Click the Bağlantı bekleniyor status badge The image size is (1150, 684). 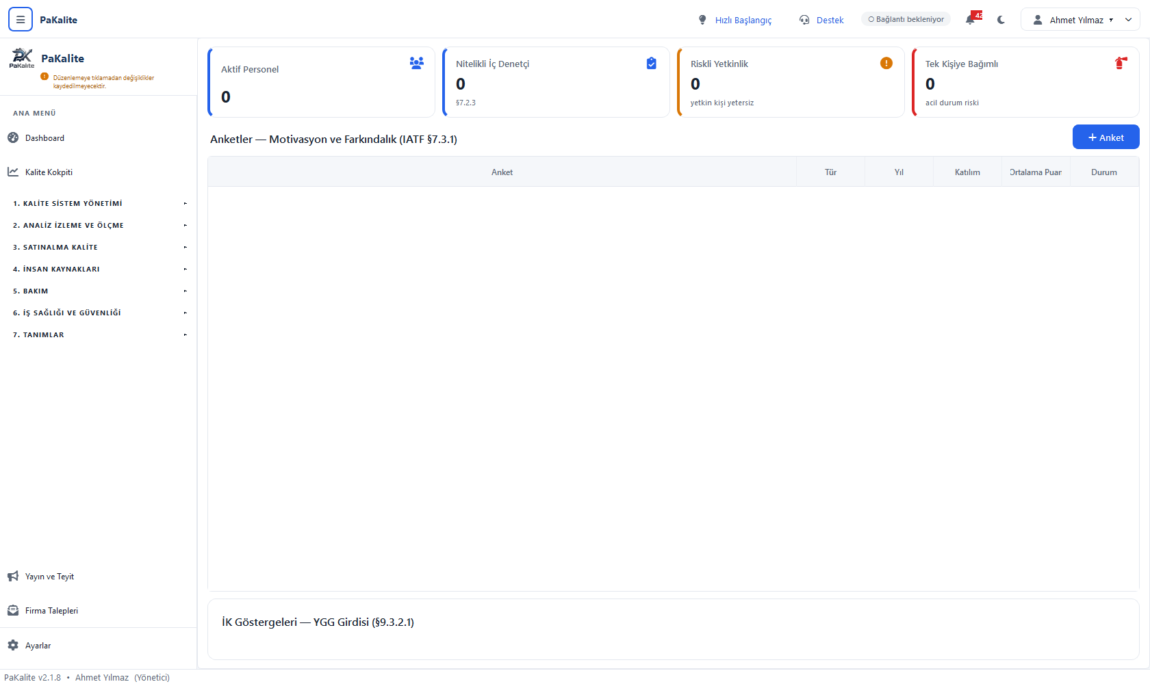tap(906, 19)
